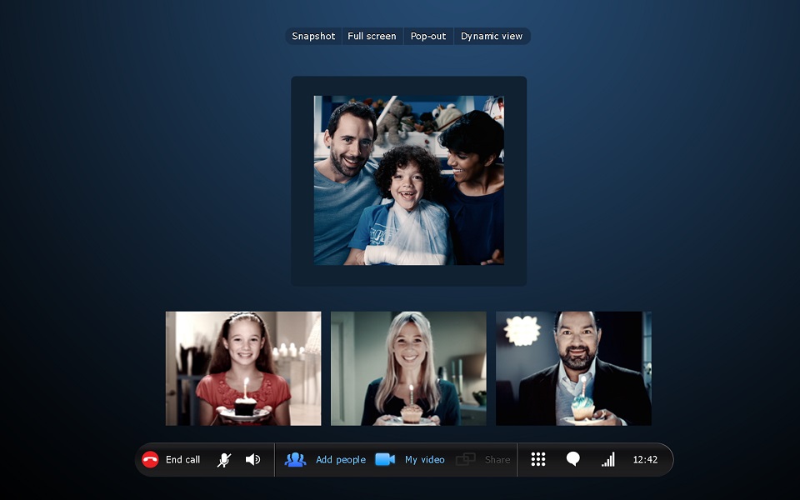Select the girl with cupcake video
Screen dimensions: 800x500
coord(243,368)
